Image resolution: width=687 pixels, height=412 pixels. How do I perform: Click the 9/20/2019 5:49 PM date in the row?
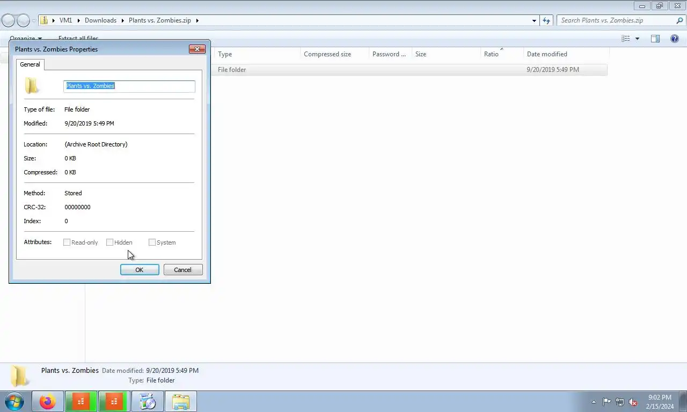(553, 70)
